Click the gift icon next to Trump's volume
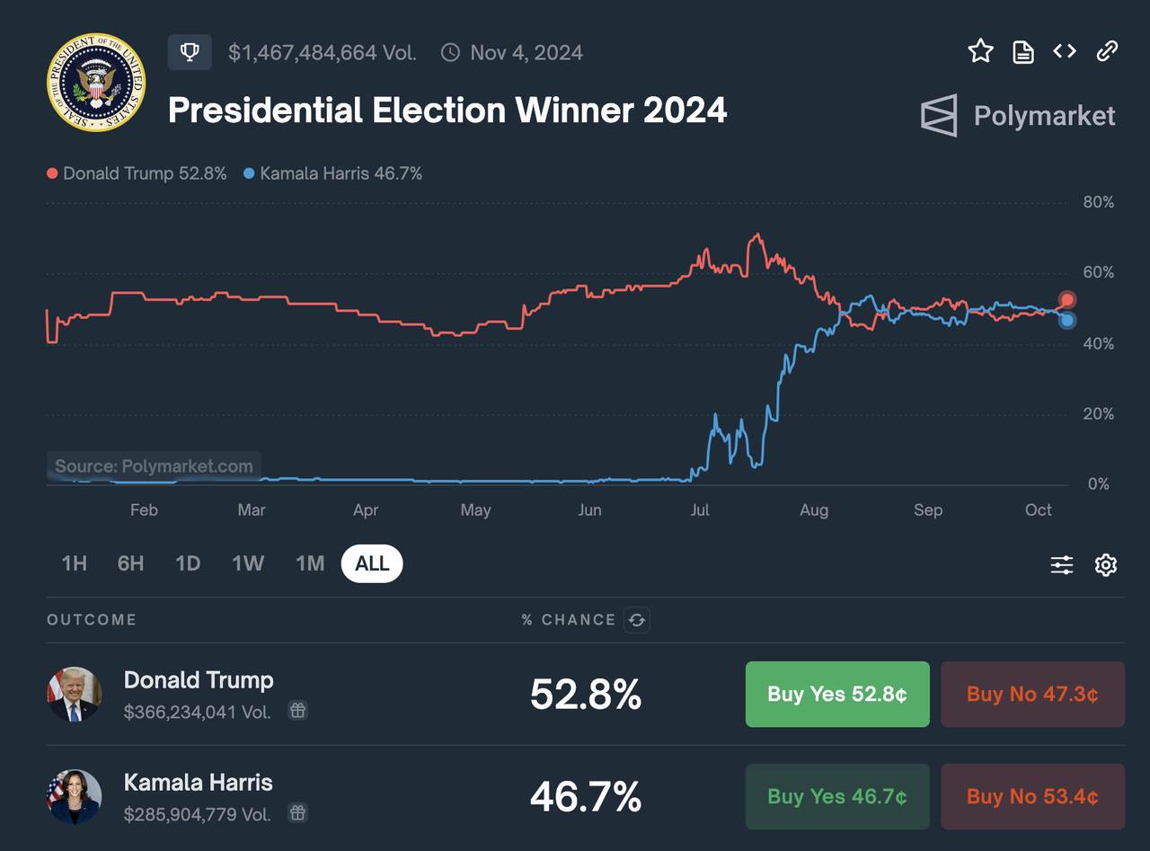Viewport: 1150px width, 851px height. tap(296, 710)
